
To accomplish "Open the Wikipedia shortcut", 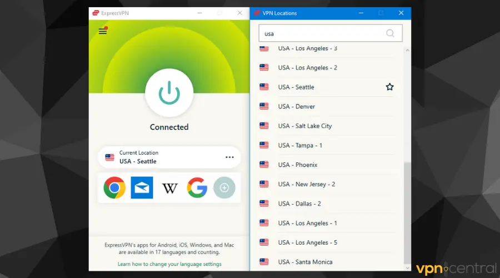I will click(169, 188).
